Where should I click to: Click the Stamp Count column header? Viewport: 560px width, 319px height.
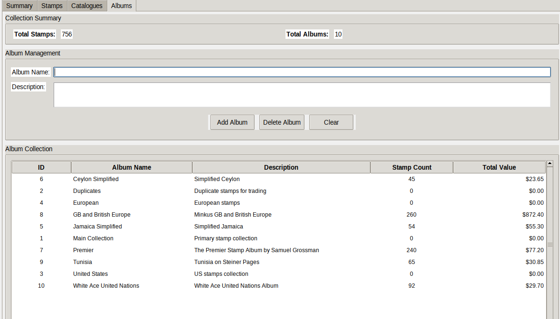[411, 167]
